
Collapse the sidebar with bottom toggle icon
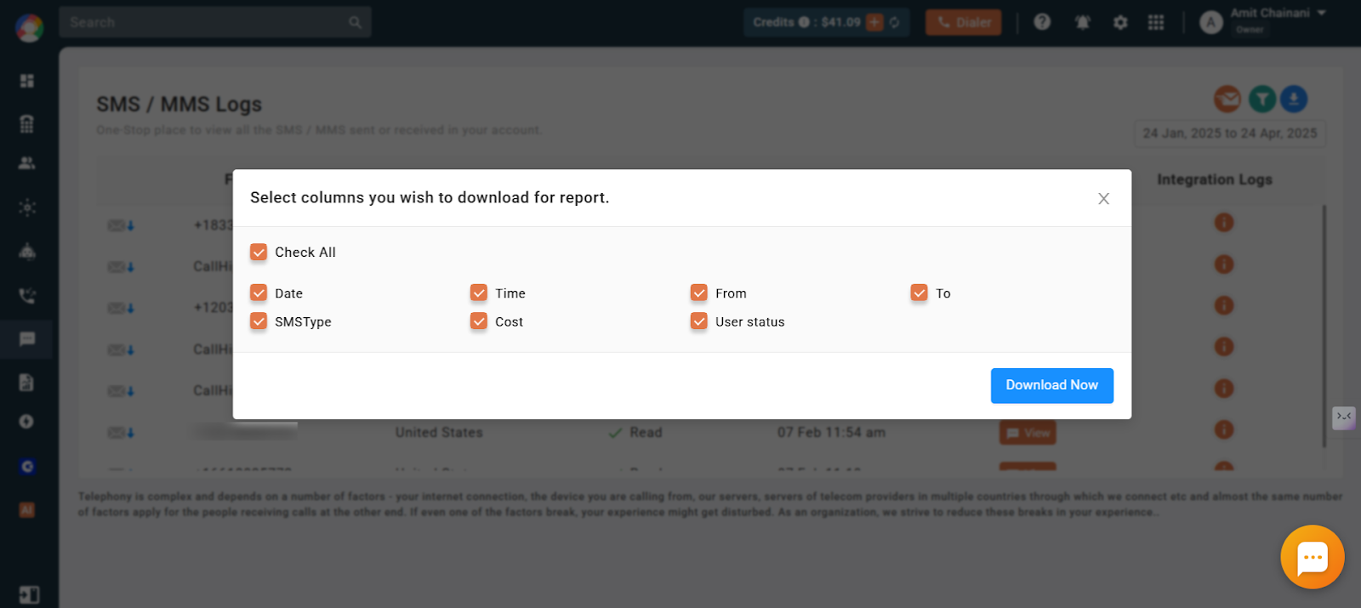point(29,594)
